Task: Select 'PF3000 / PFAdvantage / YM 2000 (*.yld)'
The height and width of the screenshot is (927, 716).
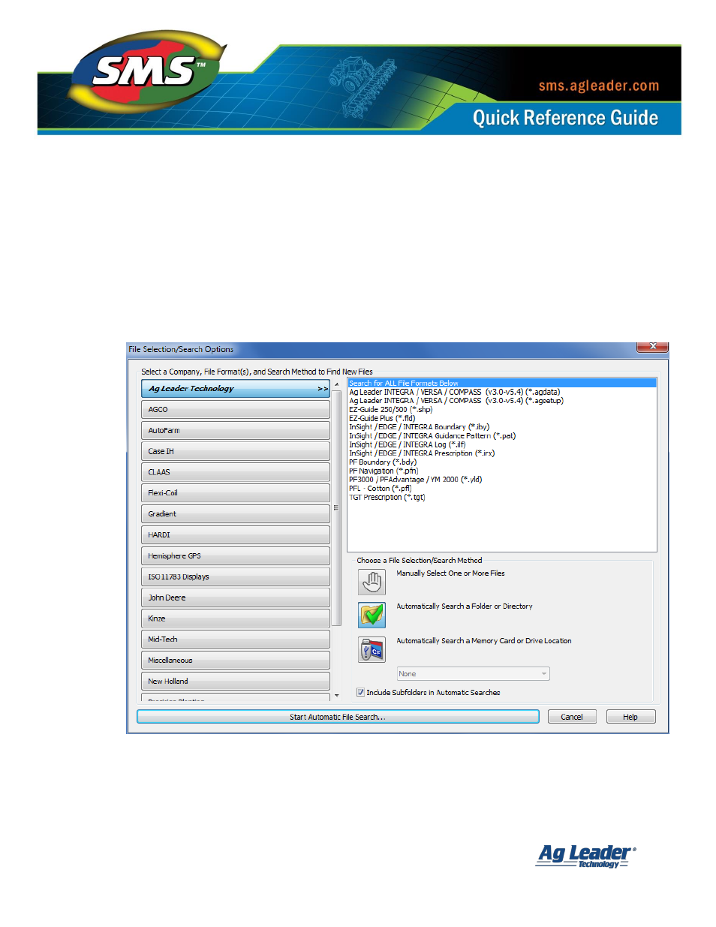Action: [x=416, y=480]
